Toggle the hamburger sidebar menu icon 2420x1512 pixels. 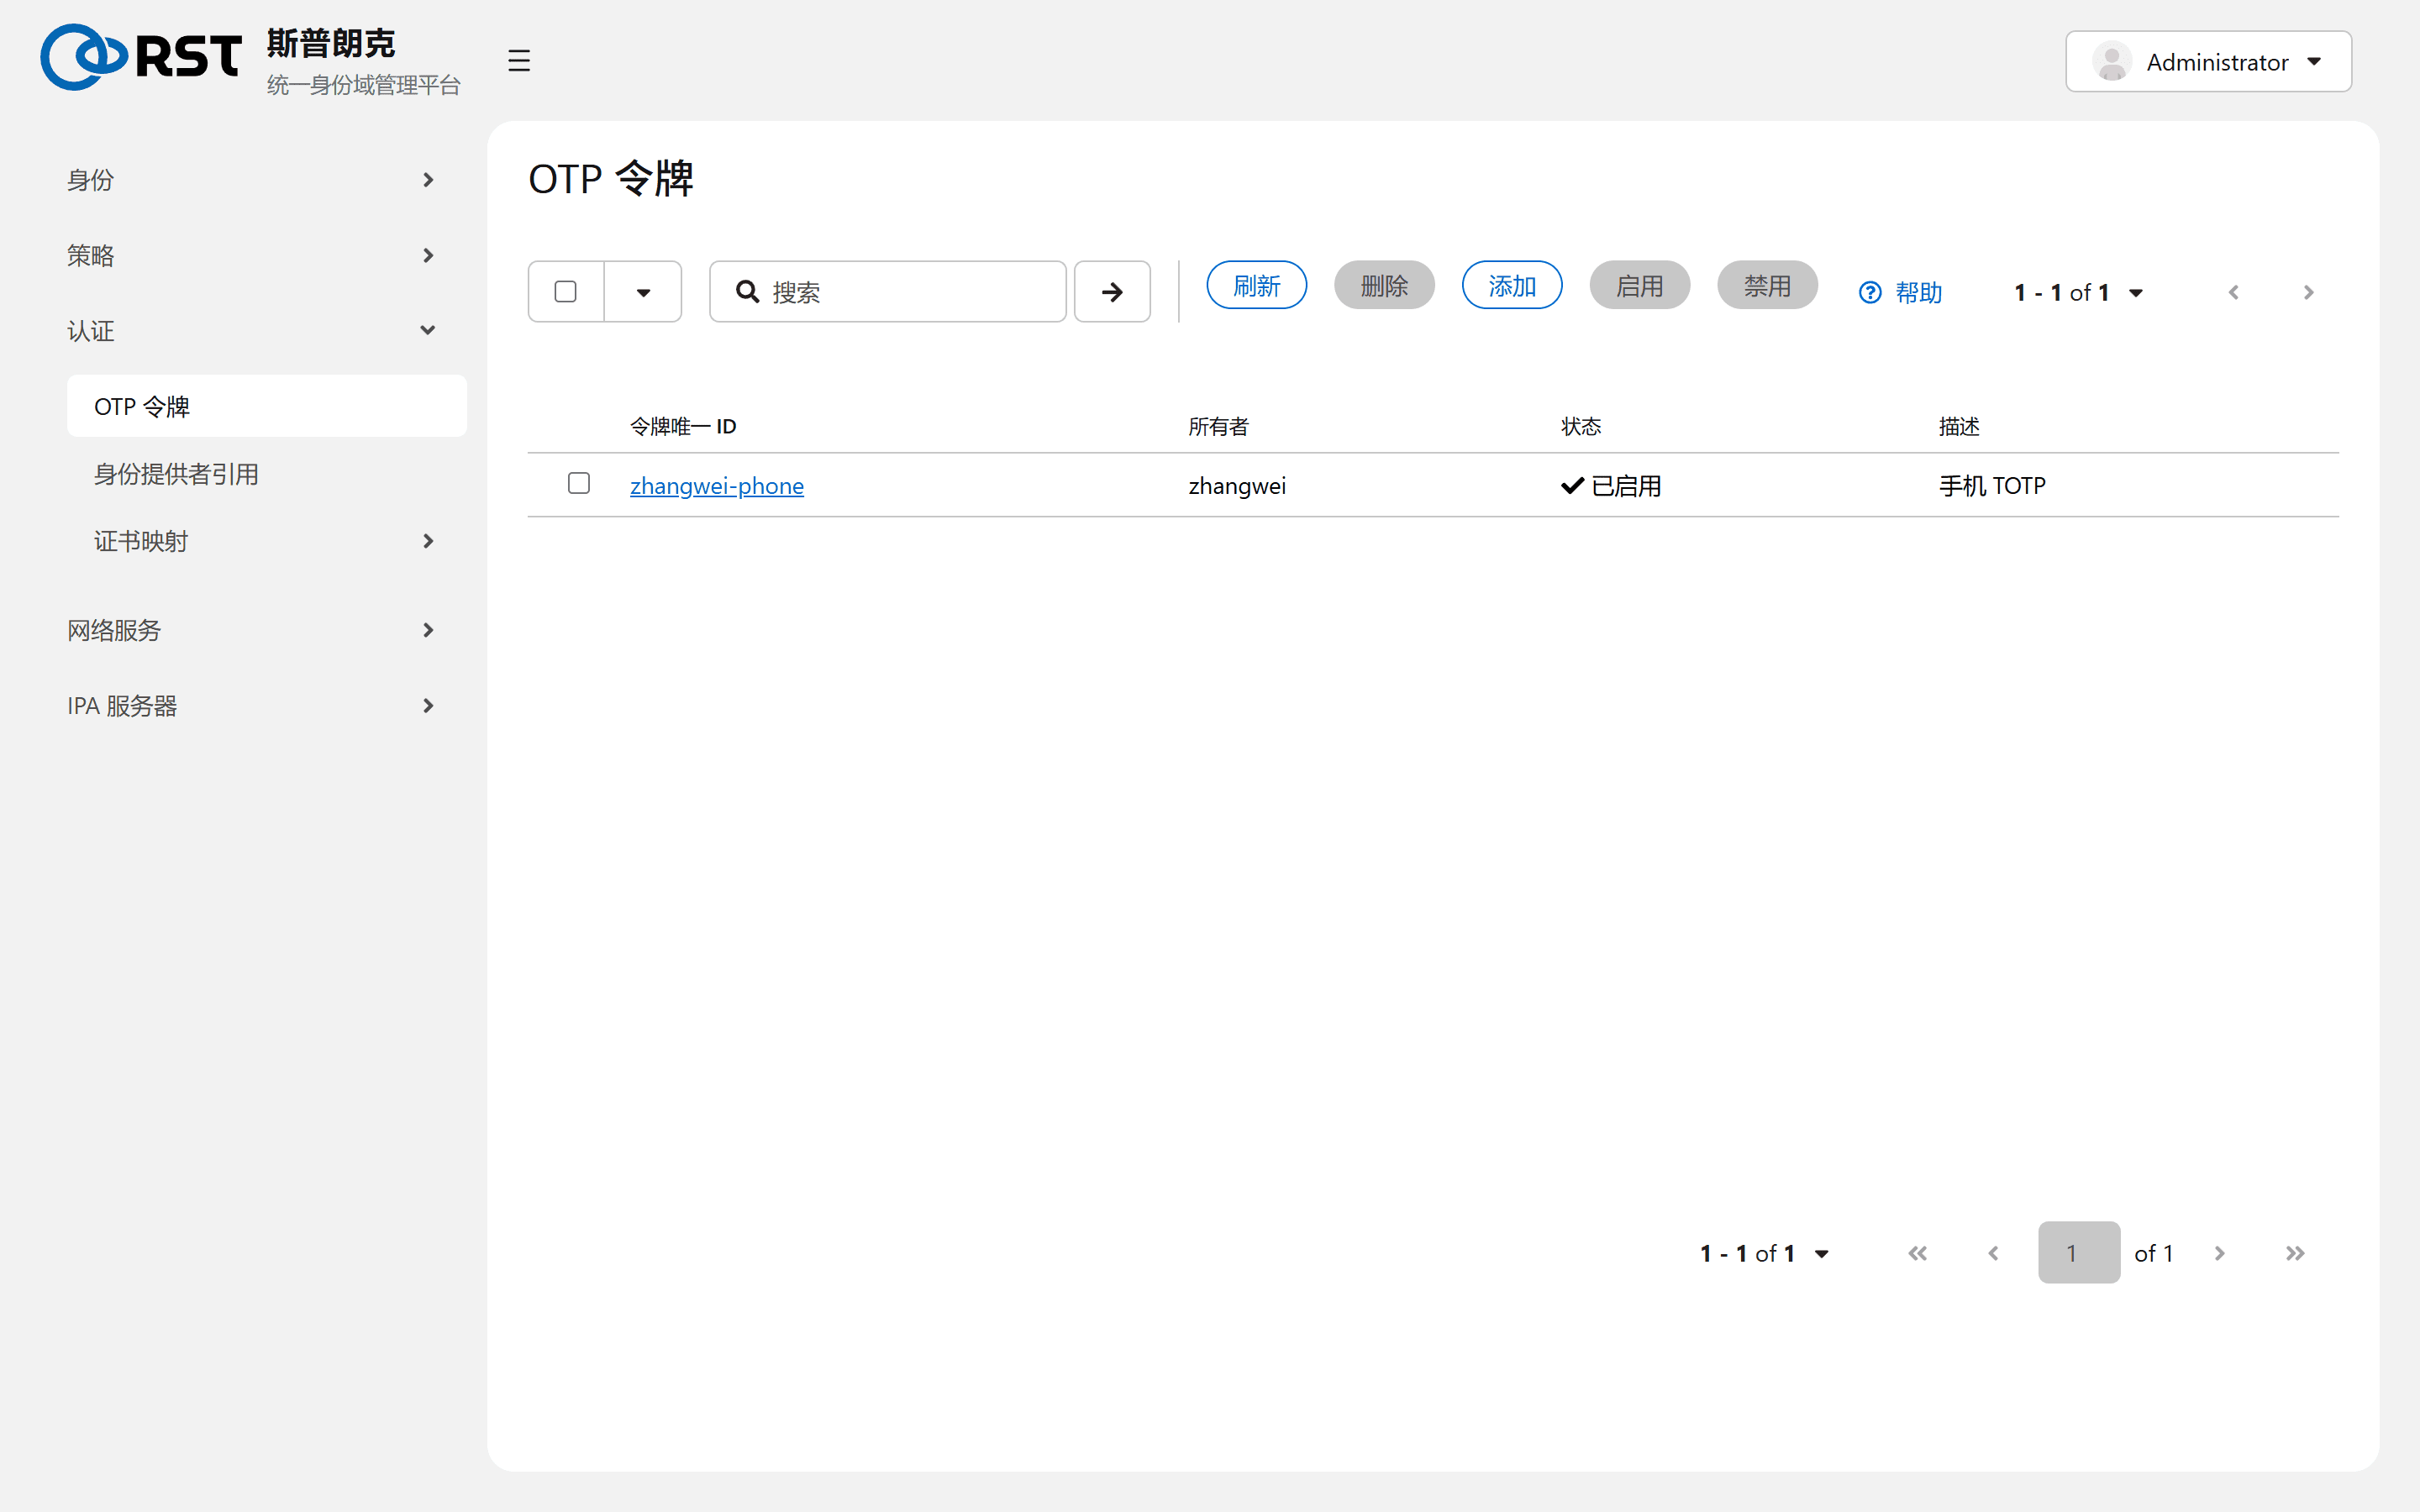[x=518, y=60]
